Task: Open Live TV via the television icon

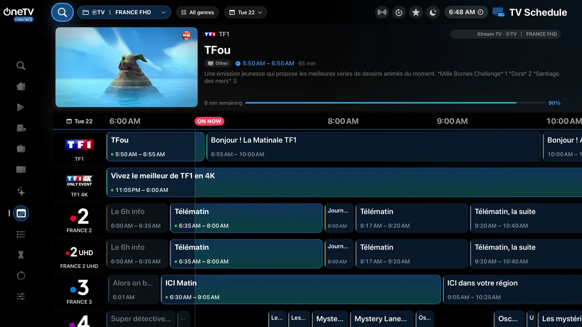Action: tap(21, 149)
